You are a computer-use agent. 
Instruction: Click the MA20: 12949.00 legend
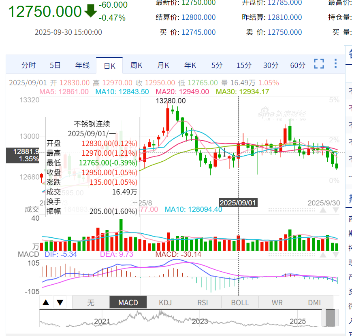pyautogui.click(x=182, y=92)
